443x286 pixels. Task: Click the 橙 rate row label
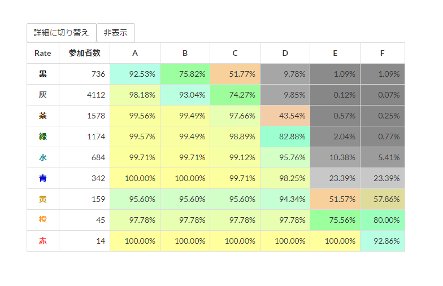click(43, 220)
